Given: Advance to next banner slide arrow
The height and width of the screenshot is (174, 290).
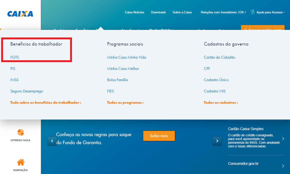Looking at the screenshot, I should tap(217, 141).
